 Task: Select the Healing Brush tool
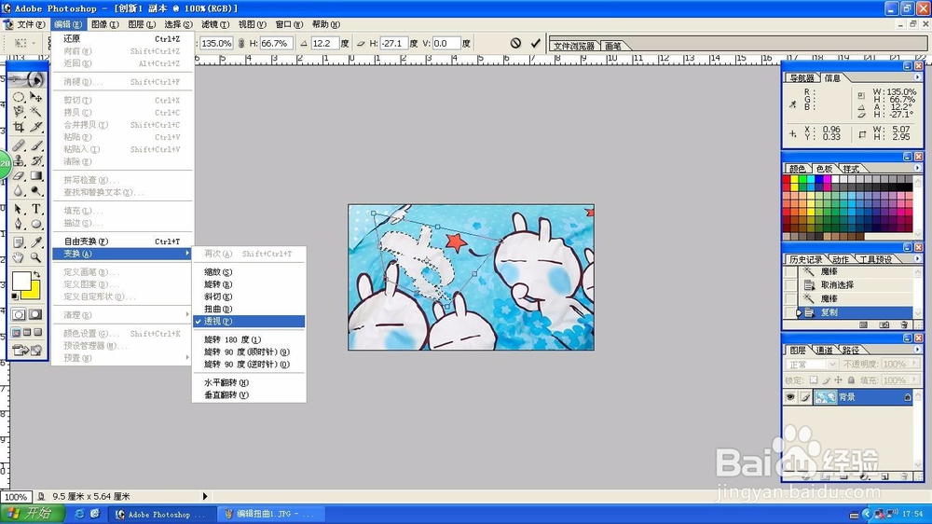pyautogui.click(x=19, y=145)
